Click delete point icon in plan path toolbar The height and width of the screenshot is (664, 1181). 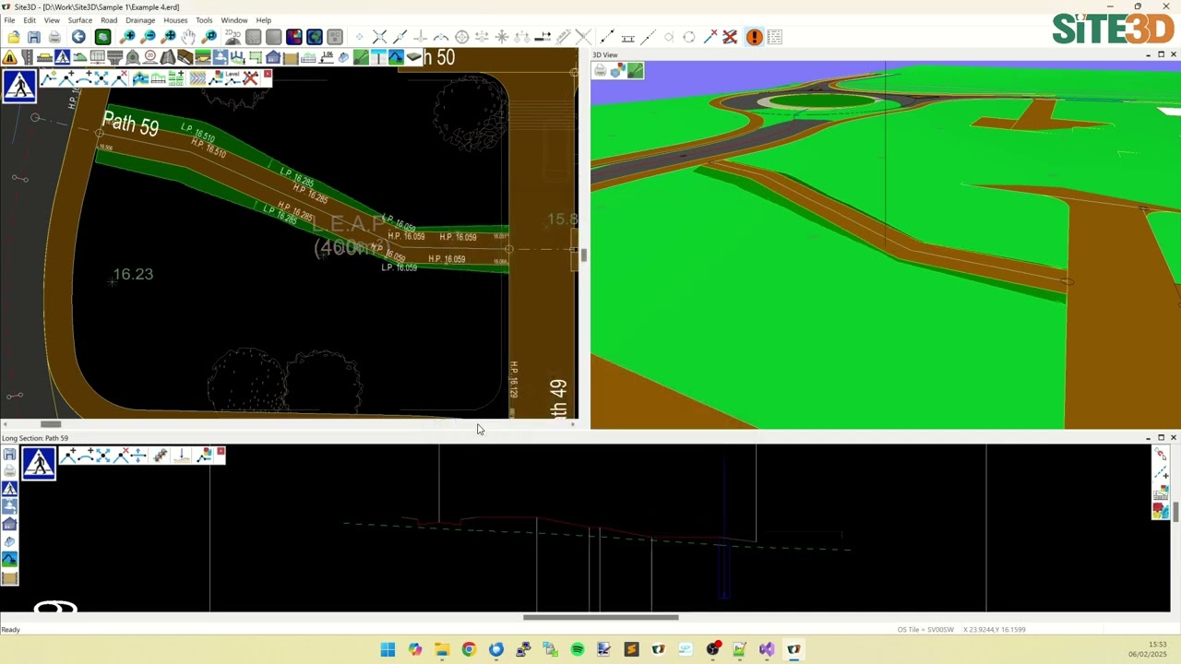[119, 77]
